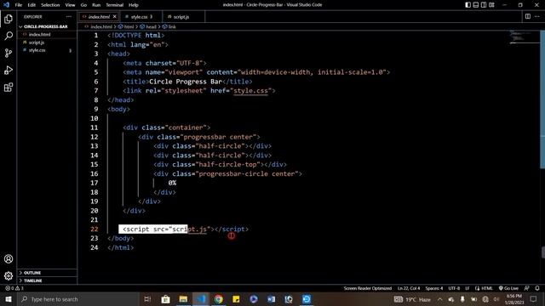Open the Accounts menu icon
The image size is (545, 306).
(x=9, y=258)
